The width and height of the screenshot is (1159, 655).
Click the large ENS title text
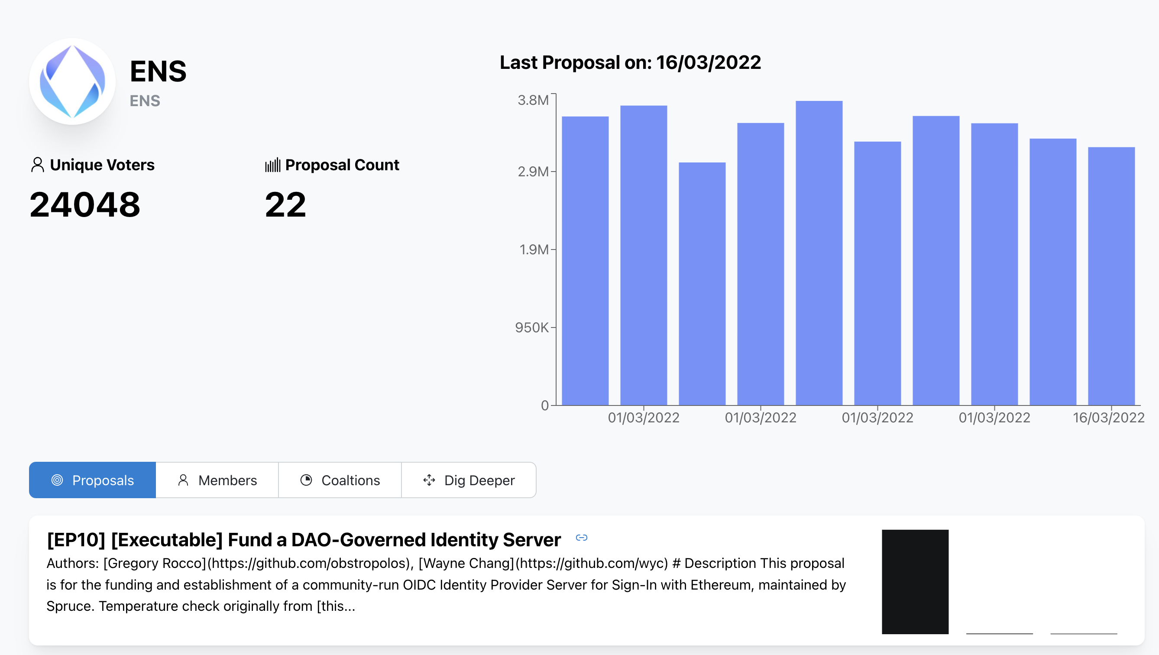[x=158, y=71]
